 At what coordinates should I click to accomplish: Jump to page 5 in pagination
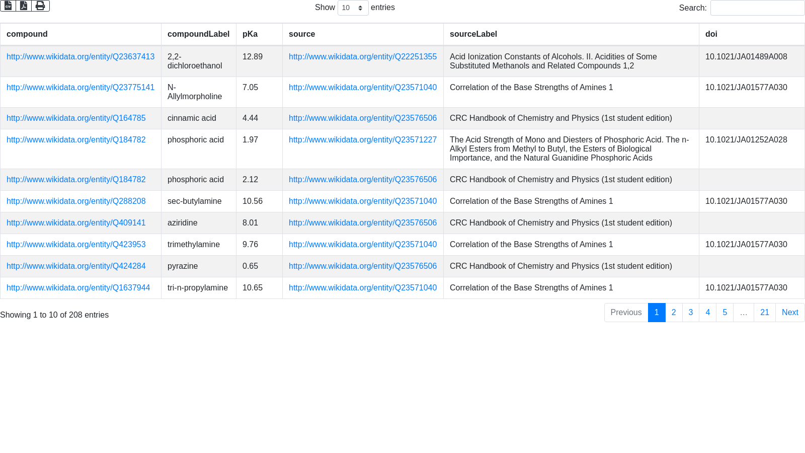[x=725, y=312]
